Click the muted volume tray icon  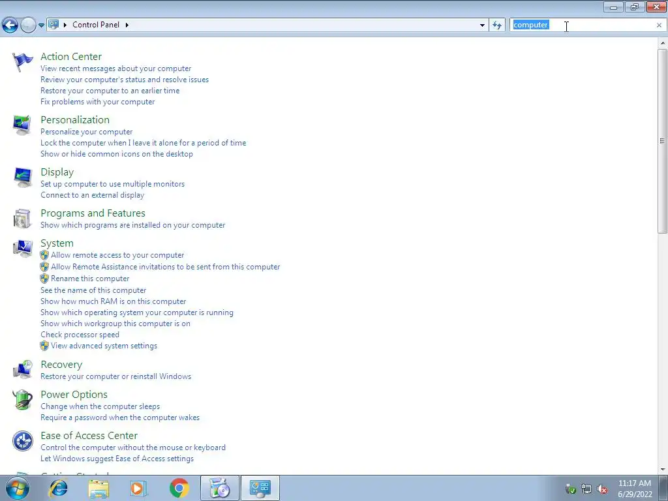click(602, 489)
